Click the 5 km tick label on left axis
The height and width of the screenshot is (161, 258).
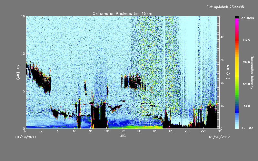(24, 91)
